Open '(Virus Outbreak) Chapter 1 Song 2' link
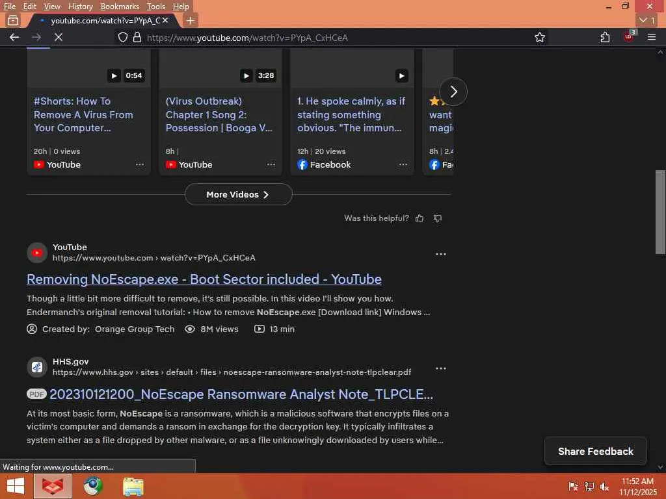This screenshot has width=666, height=499. pos(219,114)
